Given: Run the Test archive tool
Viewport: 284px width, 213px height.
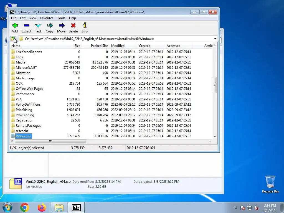Looking at the screenshot, I should [x=38, y=25].
